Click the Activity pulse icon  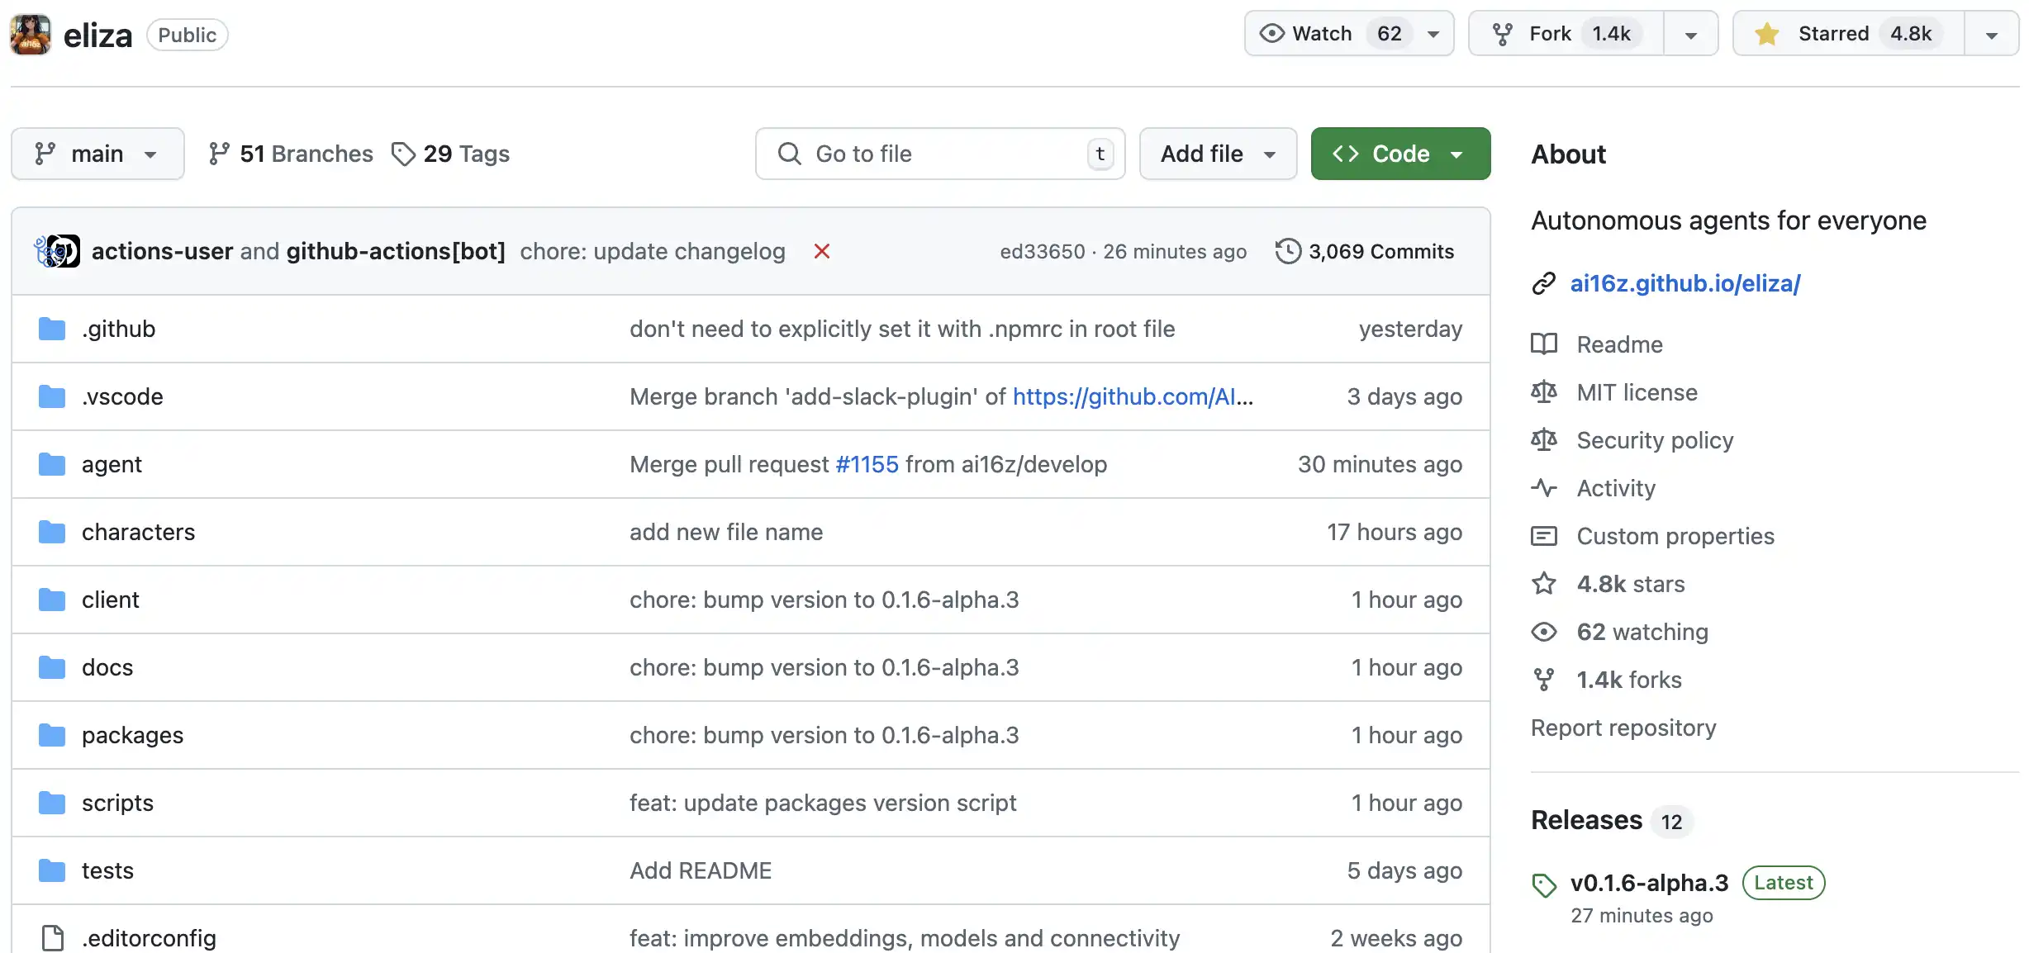[x=1543, y=488]
